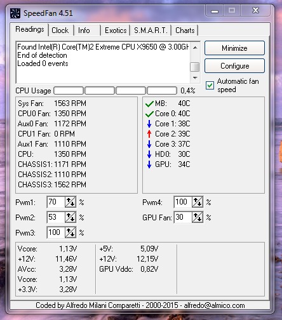This screenshot has height=320, width=282.
Task: Click the CPU1 Fan 0 RPM reading
Action: pos(46,134)
